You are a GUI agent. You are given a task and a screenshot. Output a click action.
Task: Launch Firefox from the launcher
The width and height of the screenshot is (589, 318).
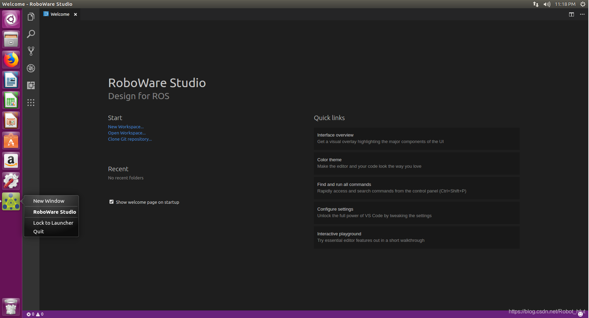tap(11, 60)
